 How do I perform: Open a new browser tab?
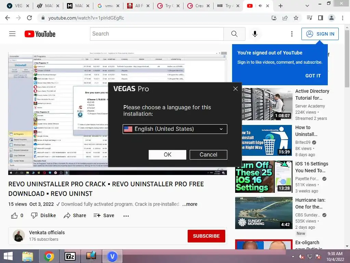coord(281,6)
